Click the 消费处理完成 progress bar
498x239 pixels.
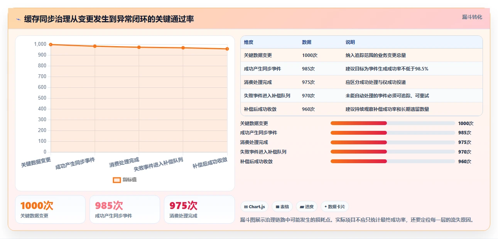393,142
